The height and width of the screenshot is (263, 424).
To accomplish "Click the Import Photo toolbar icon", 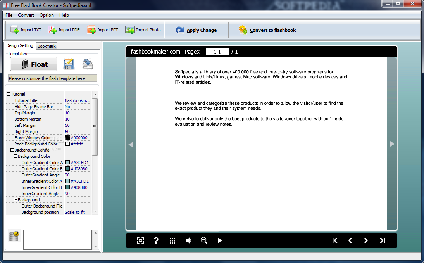I will tap(130, 30).
